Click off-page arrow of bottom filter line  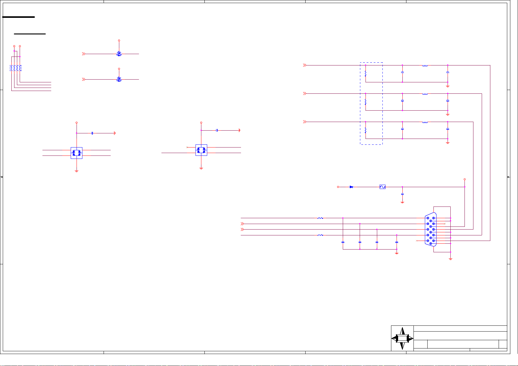[305, 122]
